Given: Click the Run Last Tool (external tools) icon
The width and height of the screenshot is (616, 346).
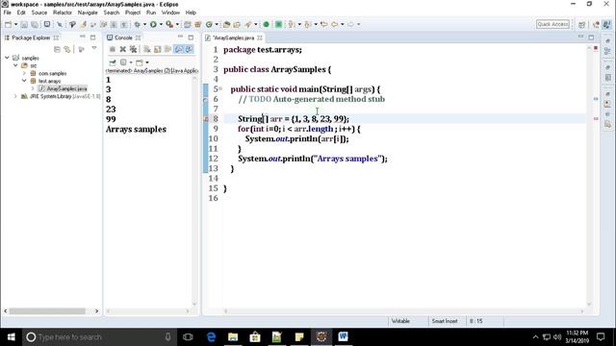Looking at the screenshot, I should click(x=169, y=24).
